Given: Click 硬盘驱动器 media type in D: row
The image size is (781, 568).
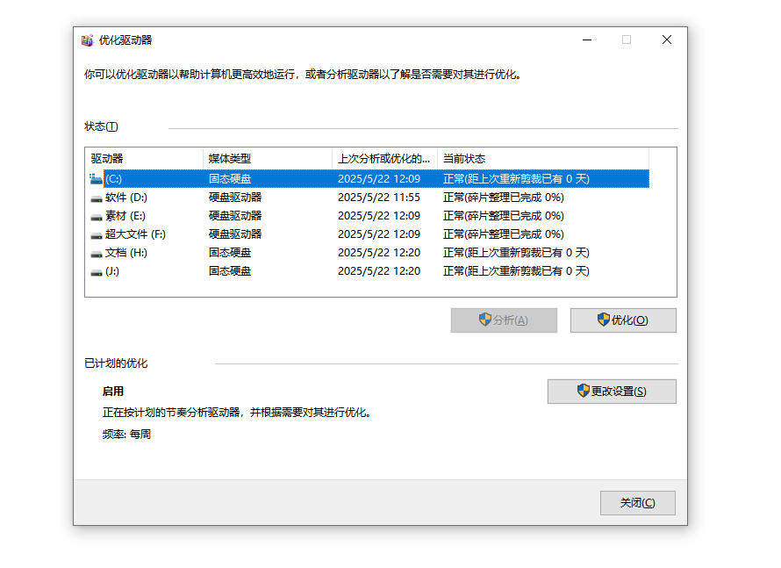Looking at the screenshot, I should [x=235, y=198].
